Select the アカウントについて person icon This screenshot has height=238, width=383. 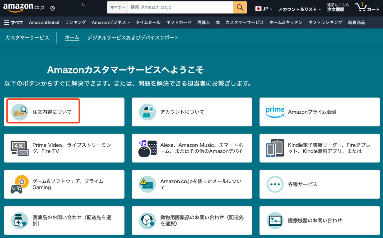click(147, 112)
